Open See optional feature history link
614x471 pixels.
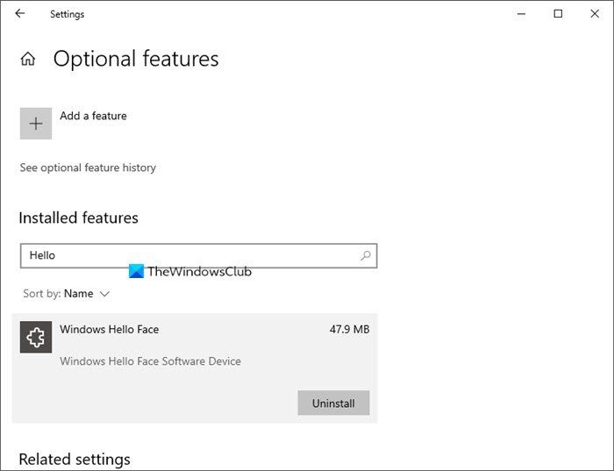(88, 168)
